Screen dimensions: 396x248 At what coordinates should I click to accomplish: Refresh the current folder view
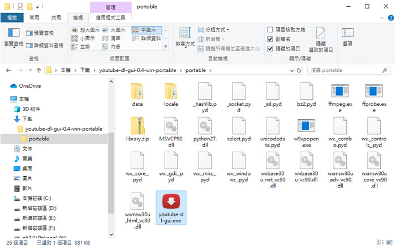[x=299, y=71]
